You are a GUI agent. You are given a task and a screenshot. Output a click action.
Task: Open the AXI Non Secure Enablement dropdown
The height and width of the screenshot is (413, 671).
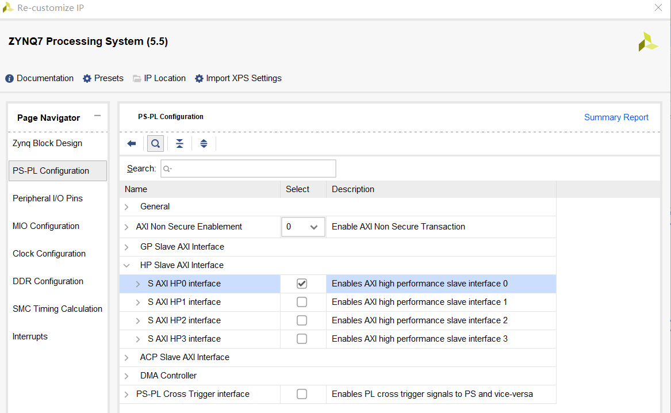pos(316,227)
